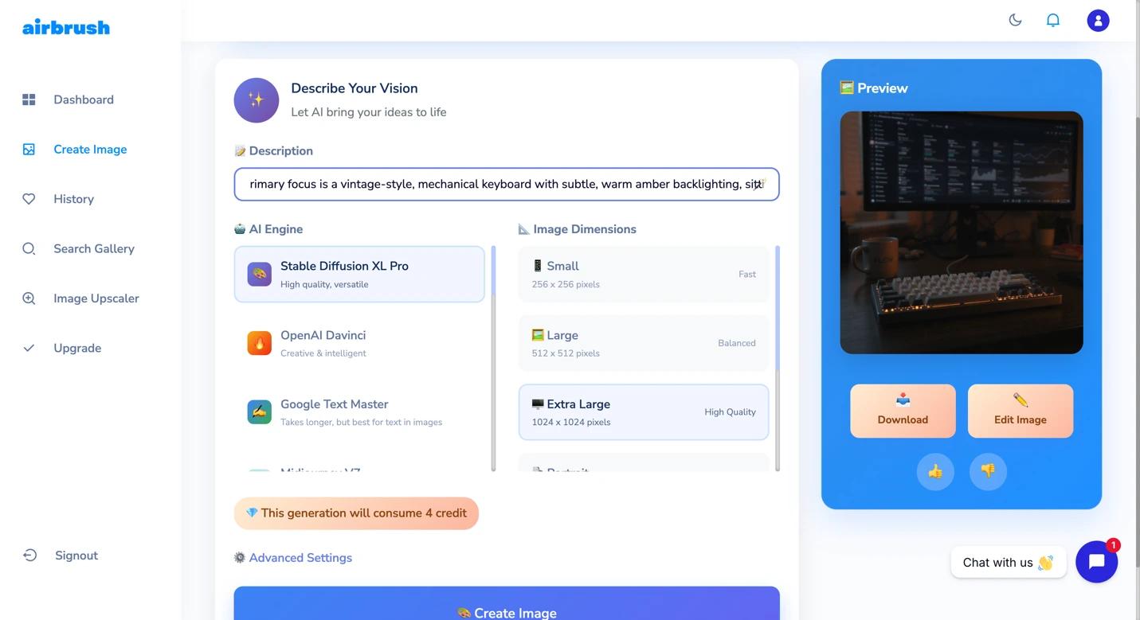This screenshot has width=1140, height=620.
Task: Click the AI Engine list scrollbar
Action: coord(494,358)
